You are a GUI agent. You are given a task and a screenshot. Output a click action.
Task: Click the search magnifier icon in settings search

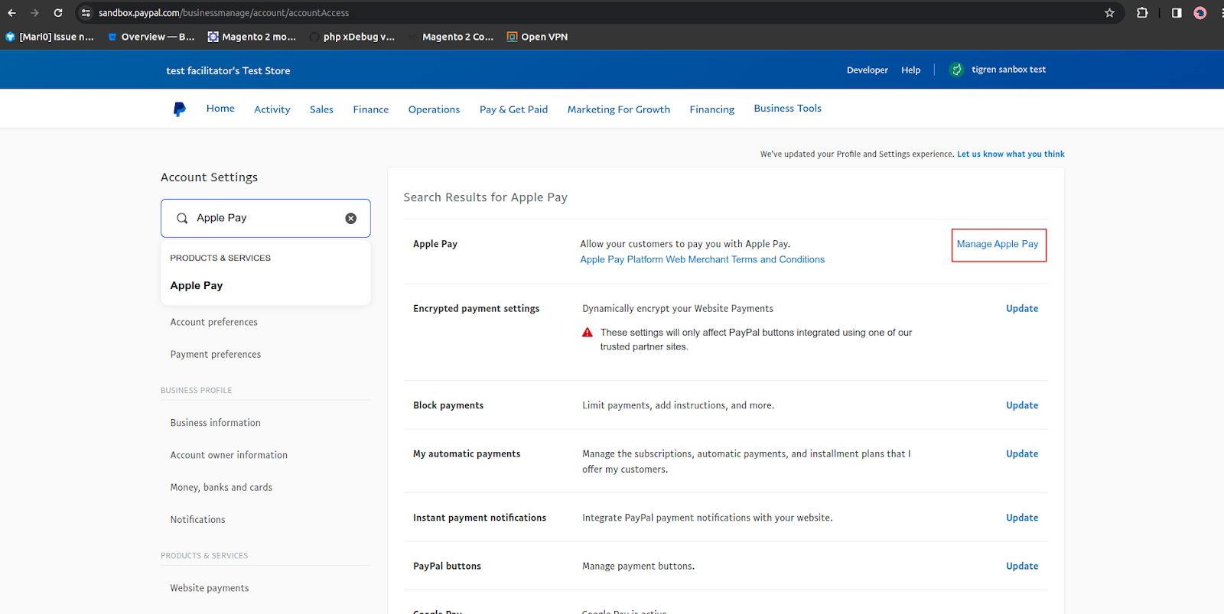pyautogui.click(x=182, y=219)
